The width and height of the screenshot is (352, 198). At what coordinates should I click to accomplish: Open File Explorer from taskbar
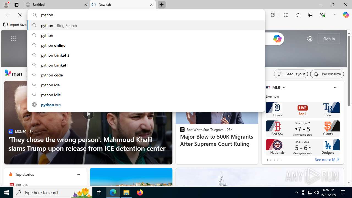[x=127, y=193]
